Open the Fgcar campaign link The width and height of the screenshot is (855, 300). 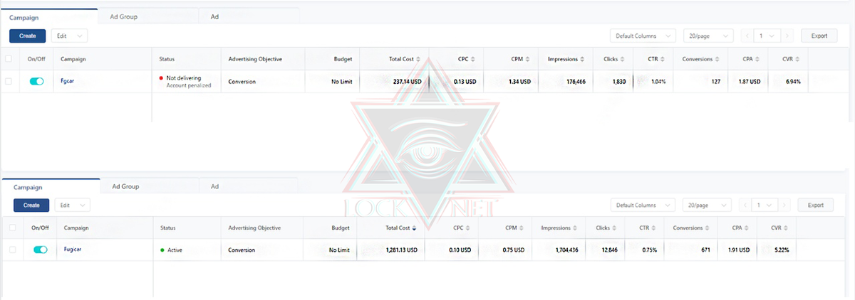(x=68, y=81)
